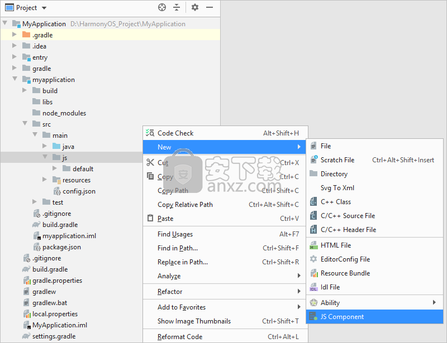Click the local.properties file icon
The height and width of the screenshot is (343, 447).
point(27,313)
